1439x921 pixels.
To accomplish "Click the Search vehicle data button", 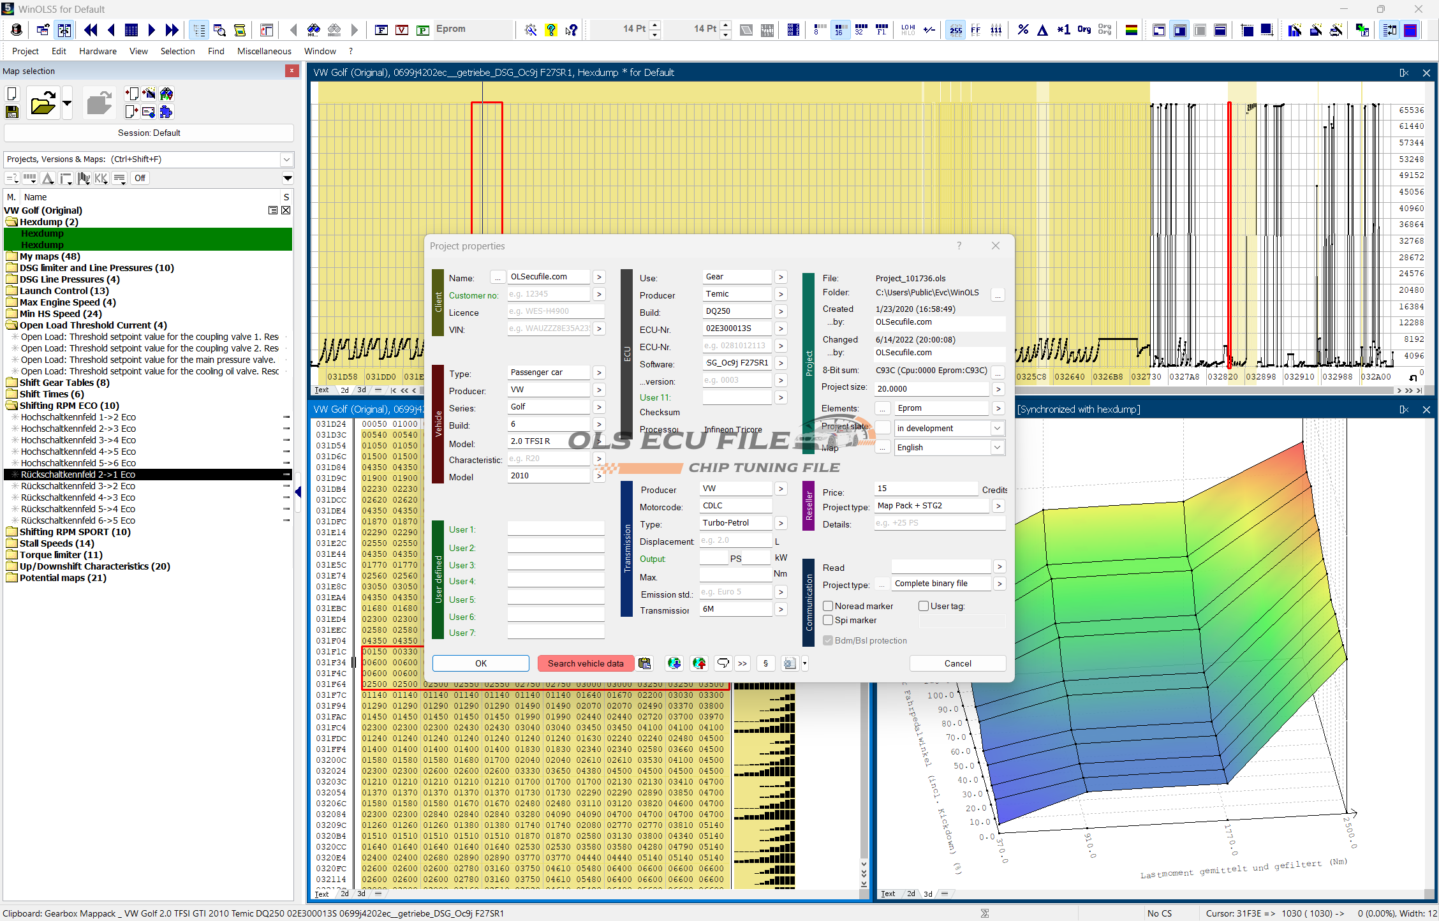I will tap(586, 663).
